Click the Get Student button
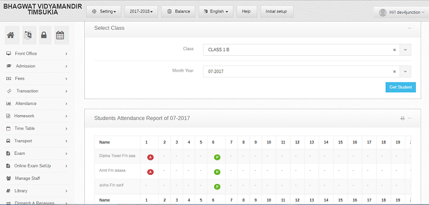Viewport: 429px width, 205px height. tap(401, 87)
